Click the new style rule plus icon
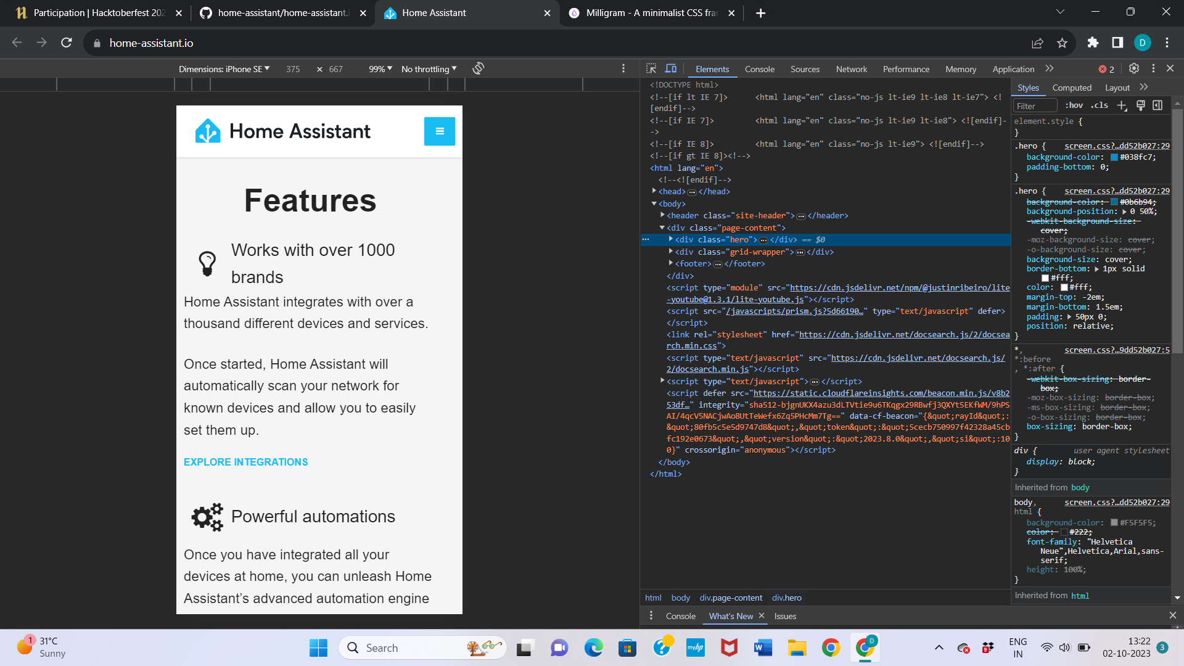This screenshot has height=666, width=1184. (x=1122, y=105)
